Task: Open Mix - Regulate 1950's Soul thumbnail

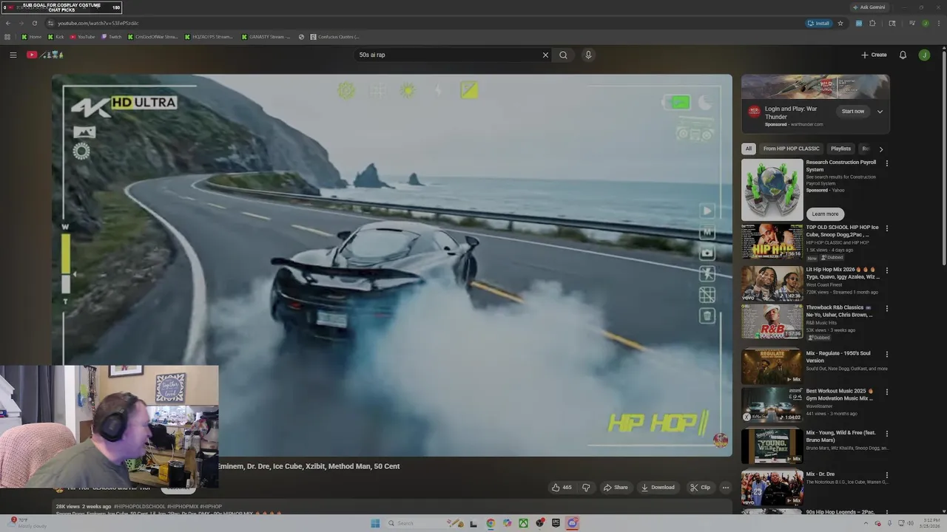Action: (x=772, y=367)
